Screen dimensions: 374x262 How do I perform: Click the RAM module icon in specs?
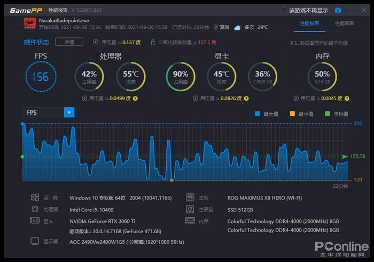point(190,220)
